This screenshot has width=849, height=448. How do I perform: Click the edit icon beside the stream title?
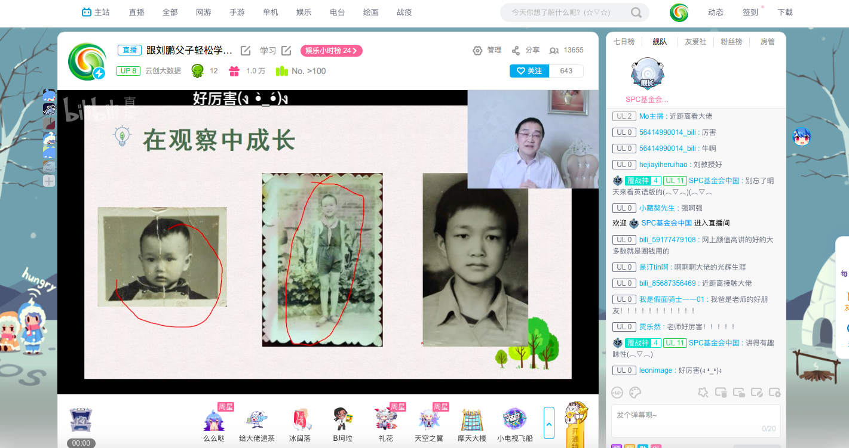pyautogui.click(x=246, y=51)
